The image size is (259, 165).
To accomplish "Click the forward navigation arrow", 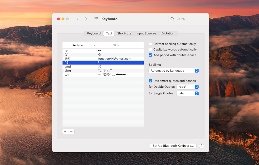I will (x=86, y=19).
